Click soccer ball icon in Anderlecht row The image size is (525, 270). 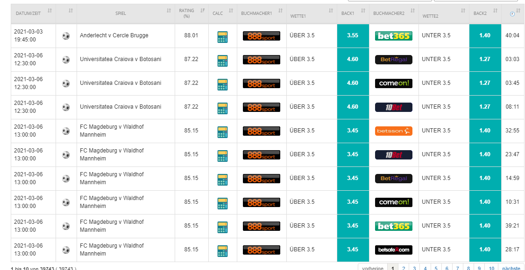click(x=66, y=36)
